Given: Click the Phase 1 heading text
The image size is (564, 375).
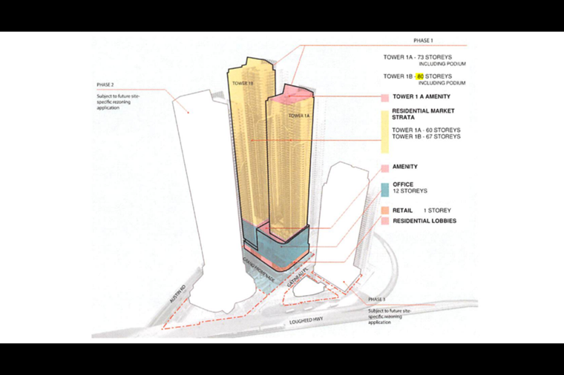Looking at the screenshot, I should pyautogui.click(x=424, y=40).
